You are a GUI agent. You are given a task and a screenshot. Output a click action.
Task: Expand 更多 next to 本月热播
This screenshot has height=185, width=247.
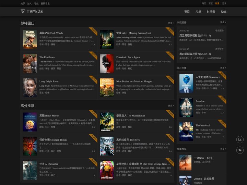(223, 68)
